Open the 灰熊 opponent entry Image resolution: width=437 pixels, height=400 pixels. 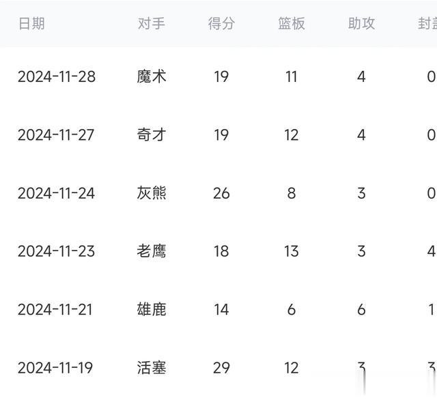pos(152,193)
